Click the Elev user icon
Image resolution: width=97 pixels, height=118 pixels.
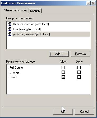[x=10, y=29]
